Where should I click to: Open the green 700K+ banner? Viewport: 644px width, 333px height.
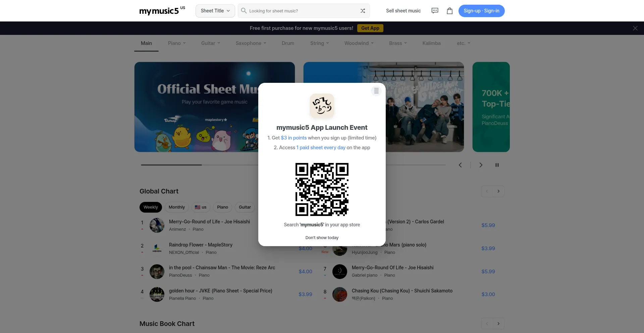491,107
